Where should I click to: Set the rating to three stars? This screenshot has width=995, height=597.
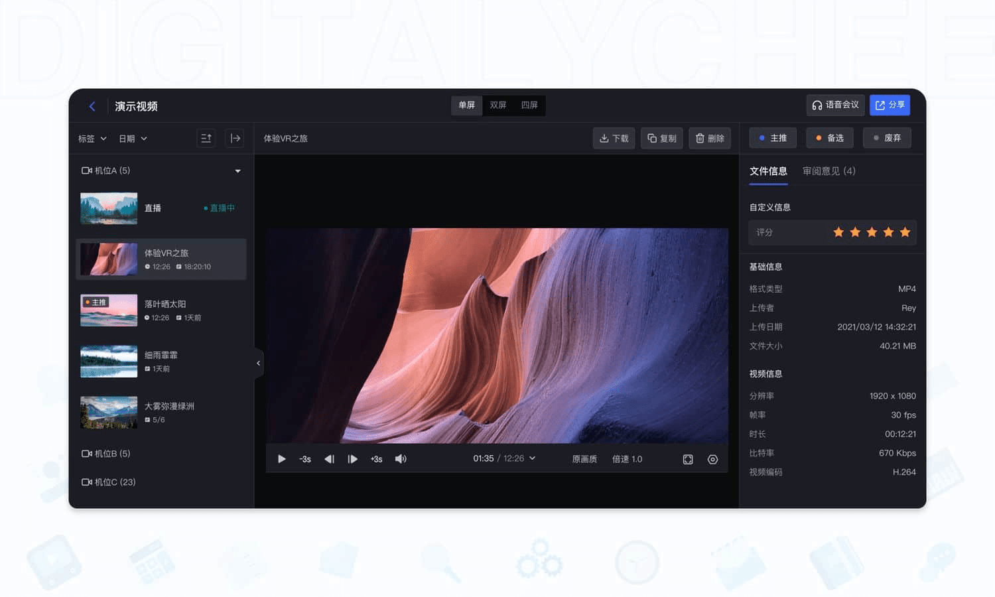click(x=872, y=232)
